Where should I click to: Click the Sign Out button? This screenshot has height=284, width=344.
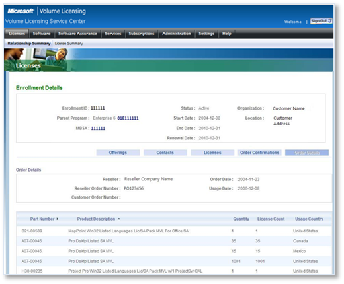321,21
